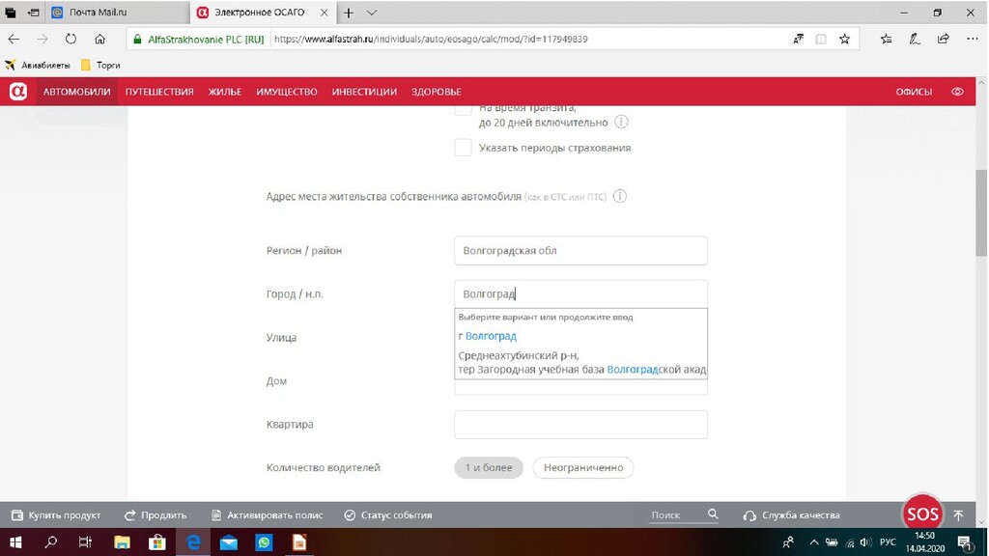Click 'Купить продукт' in bottom bar
The width and height of the screenshot is (989, 556).
pos(56,515)
